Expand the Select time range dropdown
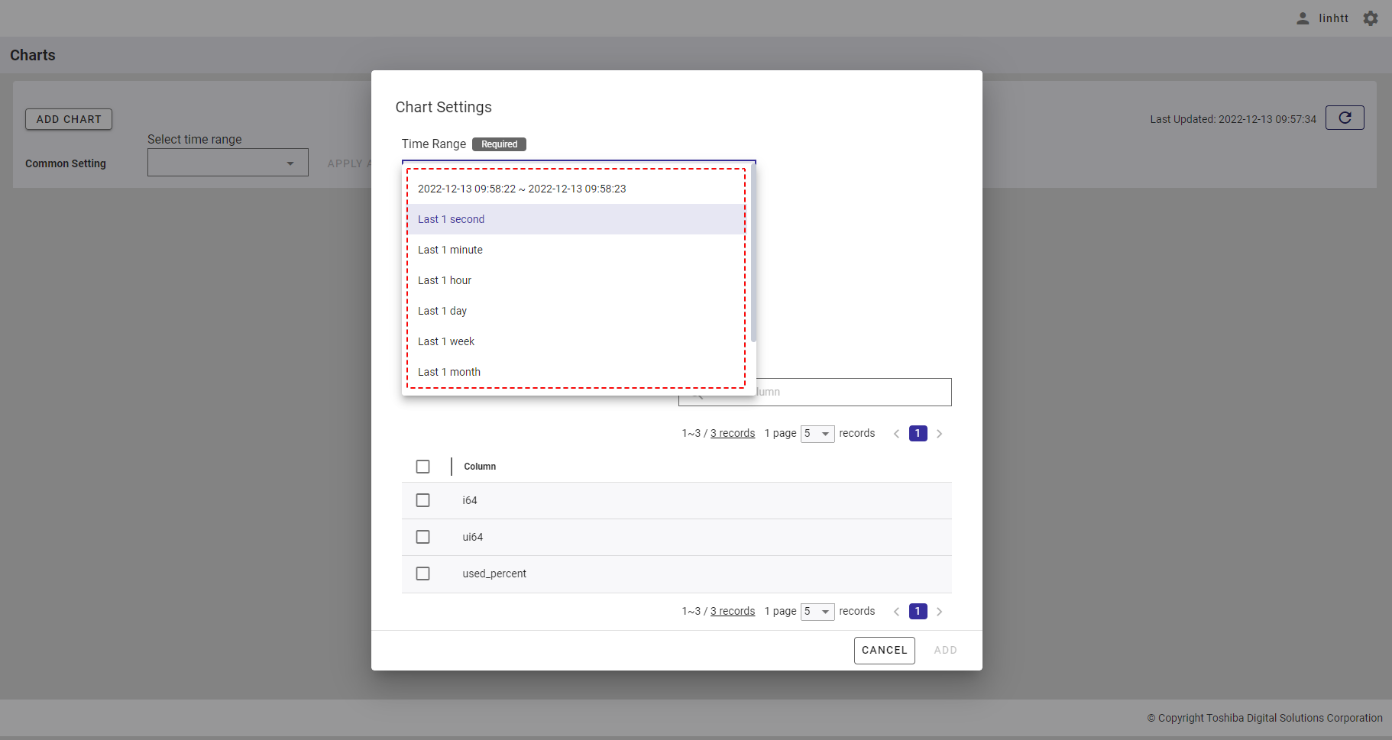This screenshot has height=740, width=1392. pos(228,163)
